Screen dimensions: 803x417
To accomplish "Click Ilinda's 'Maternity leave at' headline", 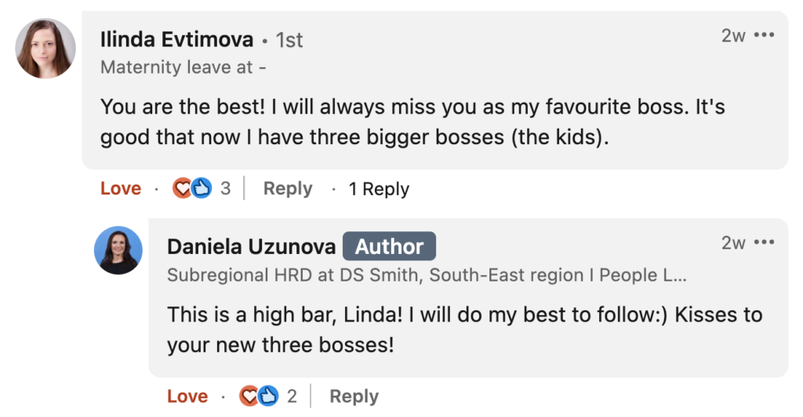I will (183, 67).
